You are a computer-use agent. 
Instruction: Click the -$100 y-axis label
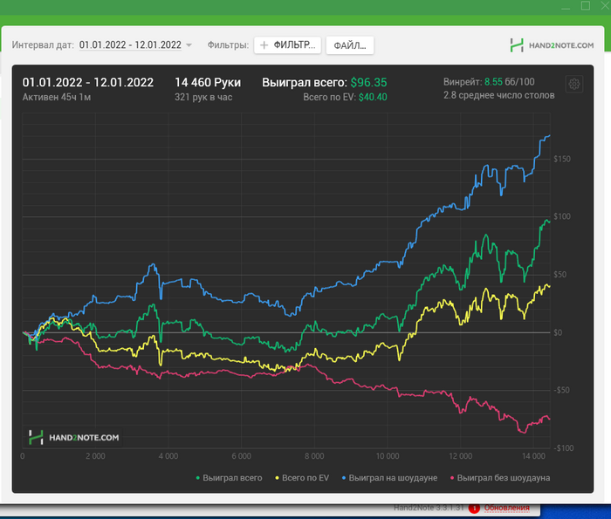(564, 448)
